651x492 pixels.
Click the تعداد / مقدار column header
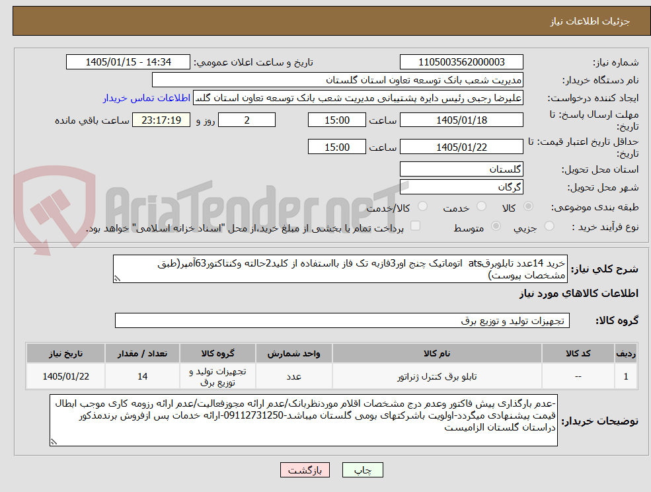[142, 353]
